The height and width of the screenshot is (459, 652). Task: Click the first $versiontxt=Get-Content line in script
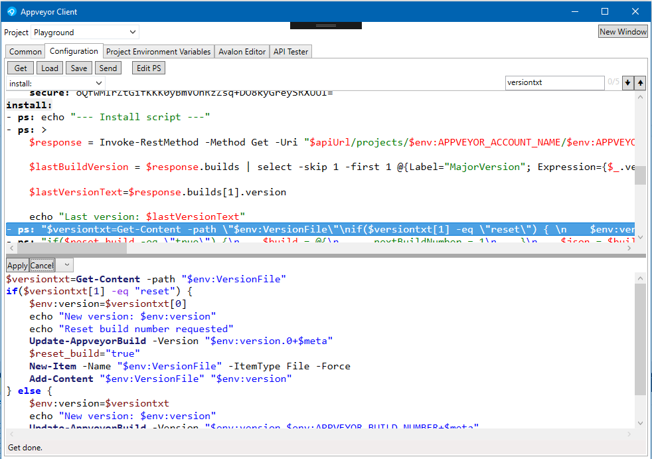click(146, 279)
